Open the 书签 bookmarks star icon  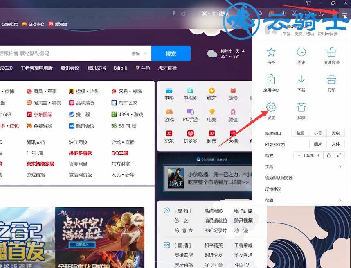tap(271, 52)
